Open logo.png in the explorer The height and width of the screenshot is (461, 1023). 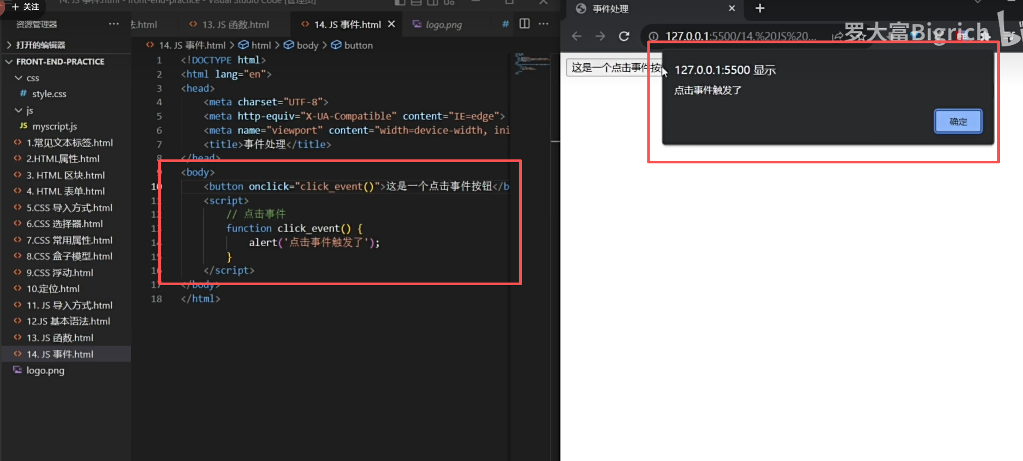point(45,370)
